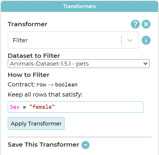
Task: Click the equals sign in the expression
Action: pos(24,107)
